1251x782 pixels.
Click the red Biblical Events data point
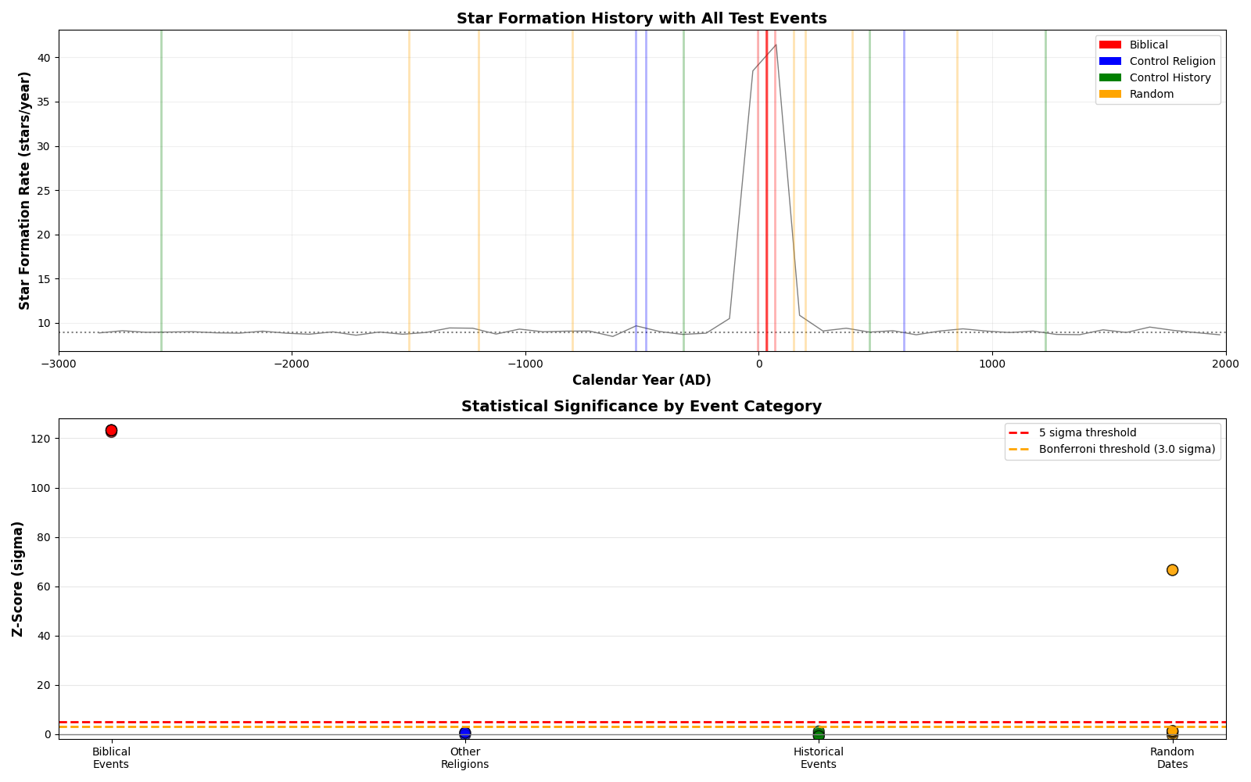(x=111, y=431)
